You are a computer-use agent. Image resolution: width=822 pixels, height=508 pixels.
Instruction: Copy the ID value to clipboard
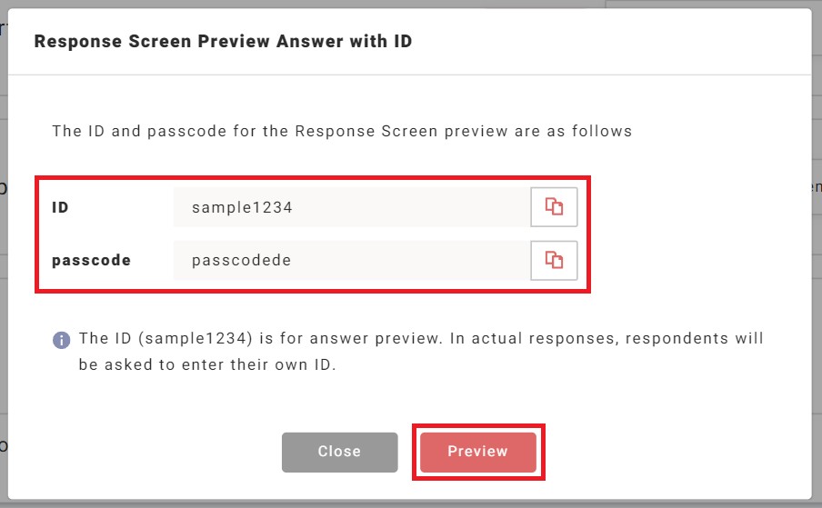coord(554,207)
